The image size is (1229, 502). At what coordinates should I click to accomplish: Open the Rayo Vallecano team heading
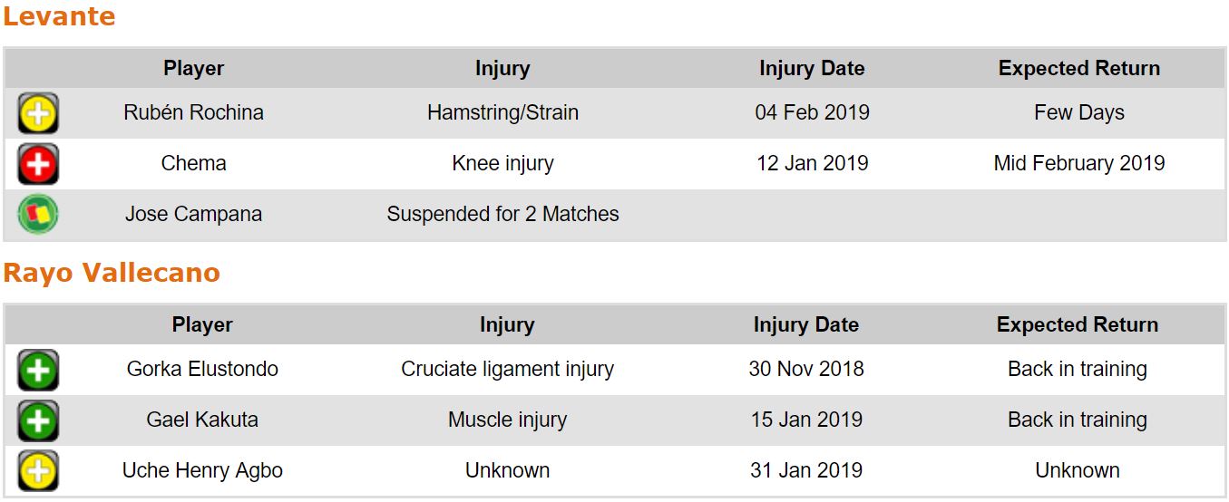click(x=112, y=273)
